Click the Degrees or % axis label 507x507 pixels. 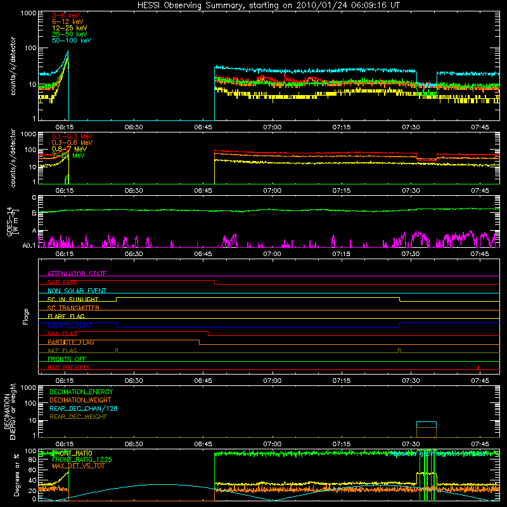click(x=16, y=475)
